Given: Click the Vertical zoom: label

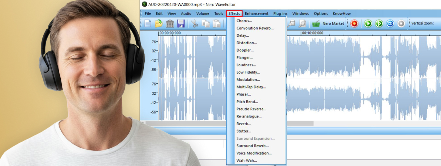Looking at the screenshot, I should point(422,23).
